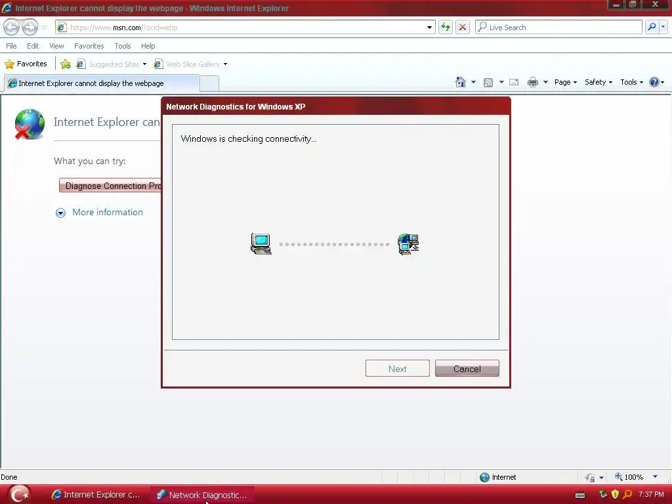Open the Tools command bar menu

coord(632,82)
